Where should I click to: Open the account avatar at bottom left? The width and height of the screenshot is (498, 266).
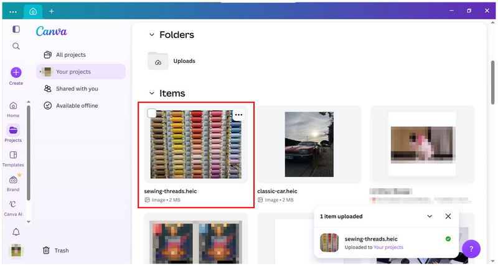[x=16, y=250]
